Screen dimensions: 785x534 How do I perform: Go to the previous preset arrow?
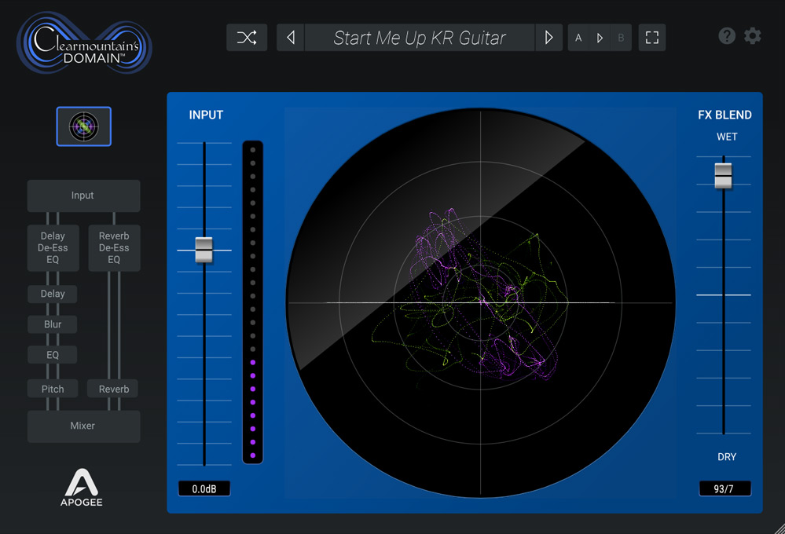[x=291, y=38]
